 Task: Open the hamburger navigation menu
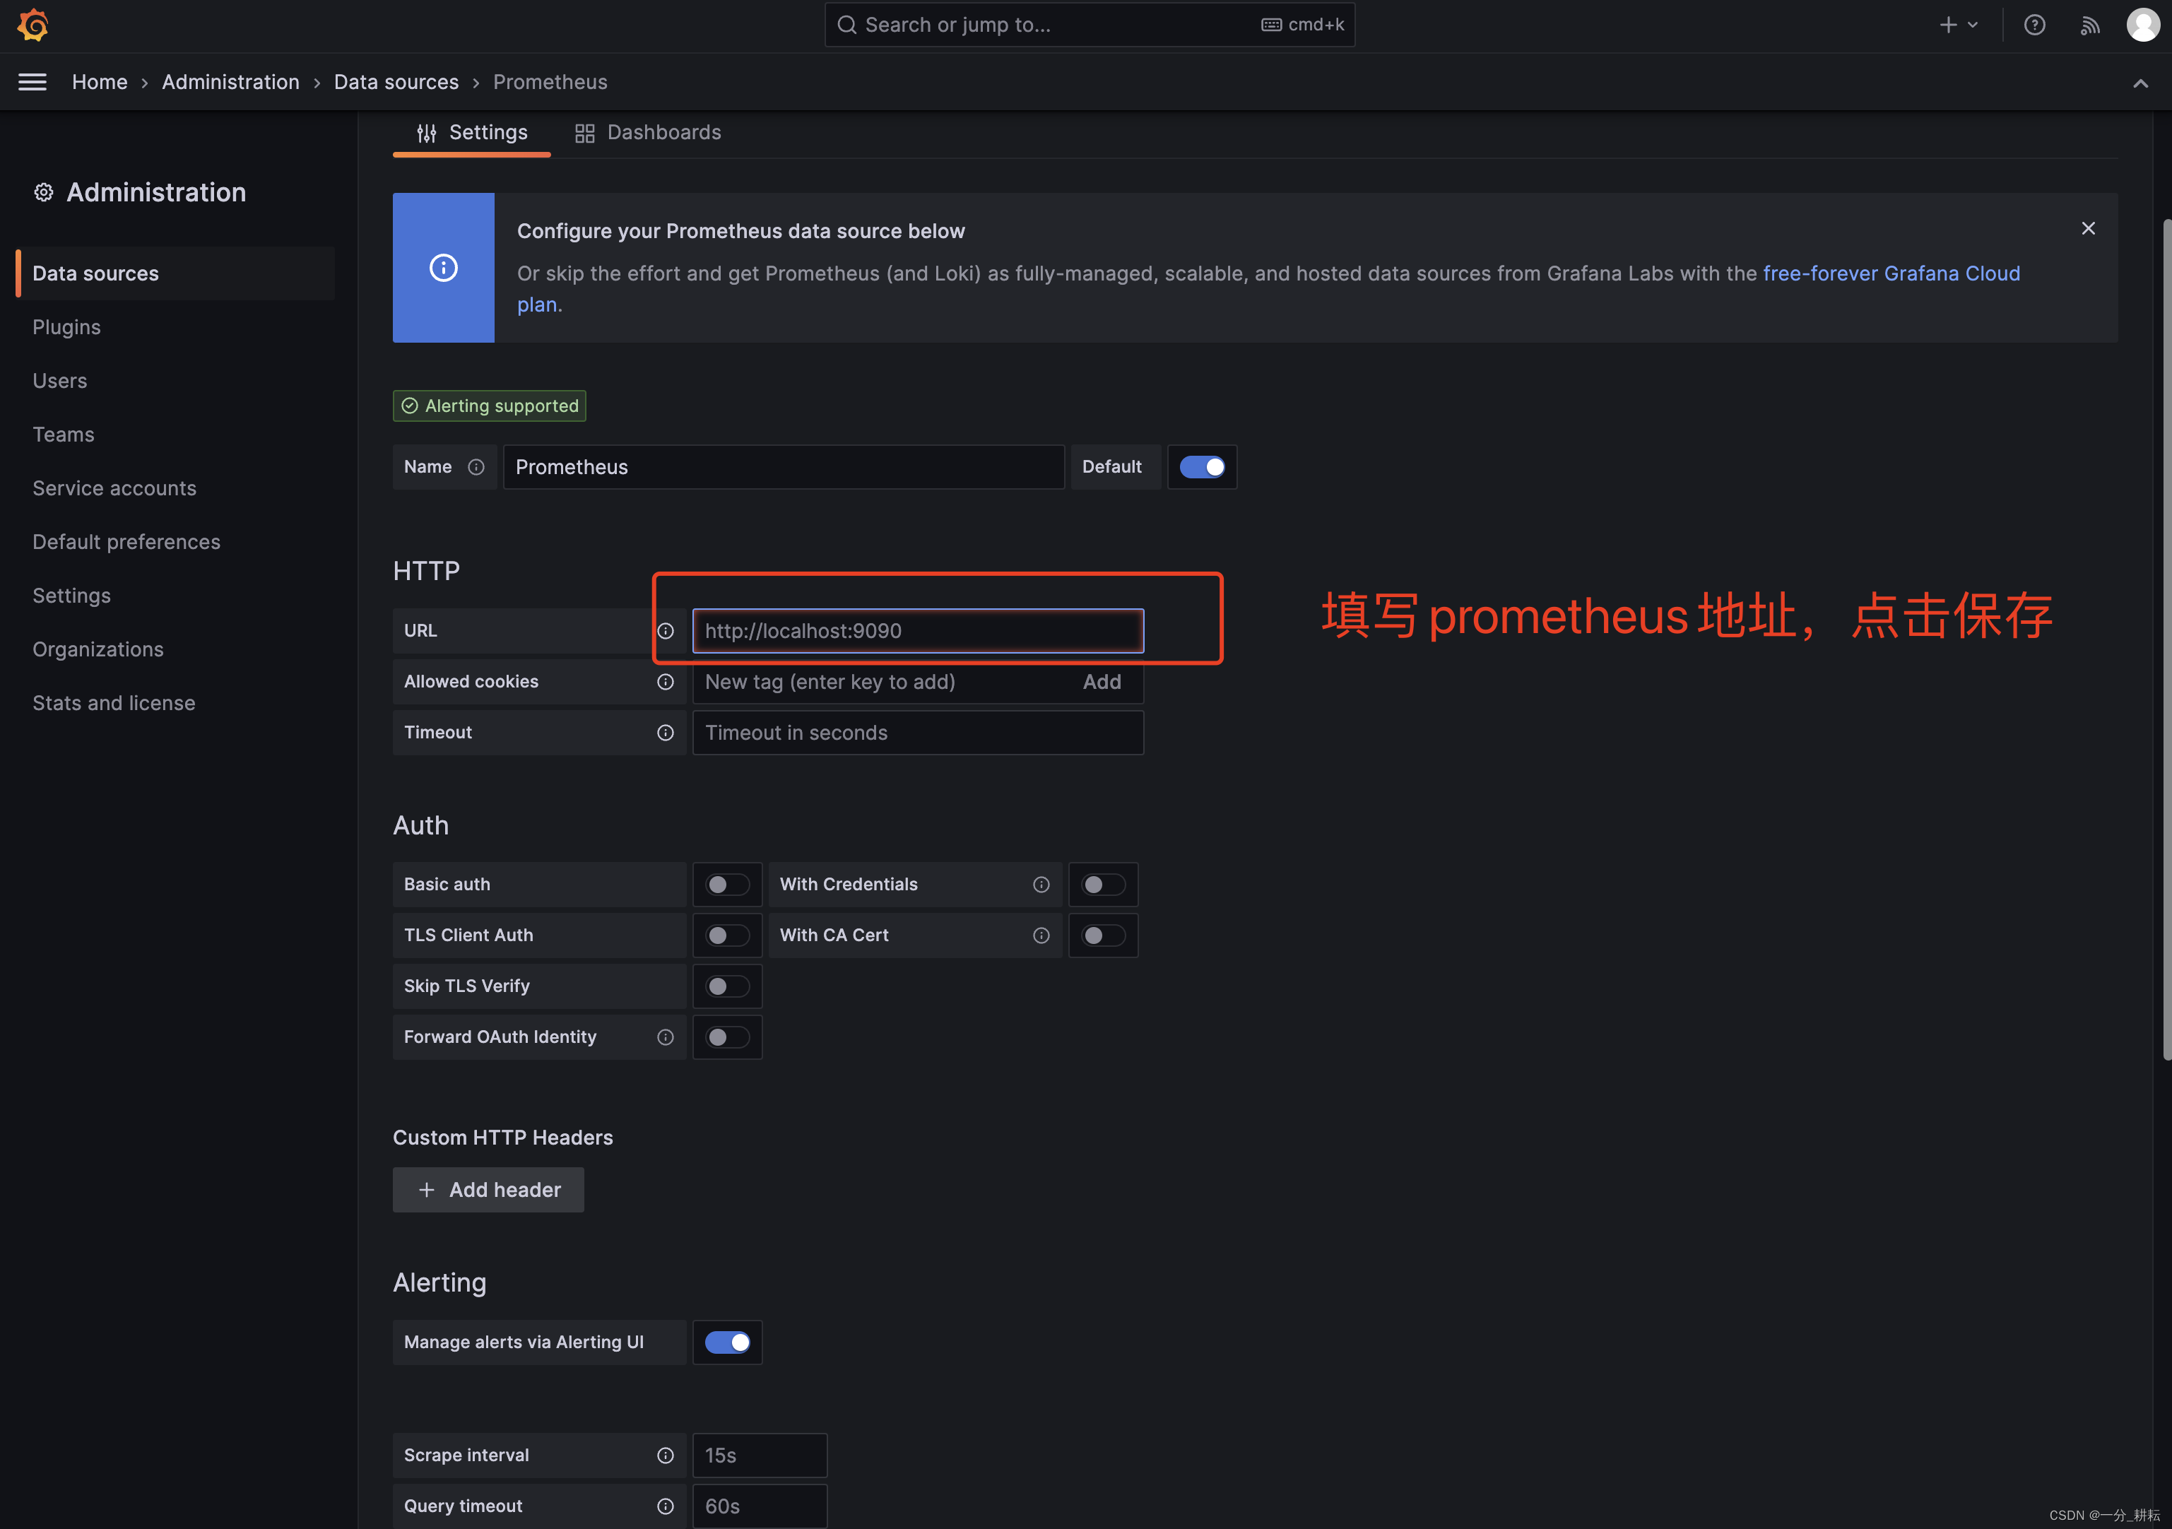pyautogui.click(x=31, y=81)
